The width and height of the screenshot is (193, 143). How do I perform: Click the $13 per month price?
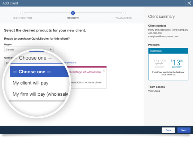point(177,64)
